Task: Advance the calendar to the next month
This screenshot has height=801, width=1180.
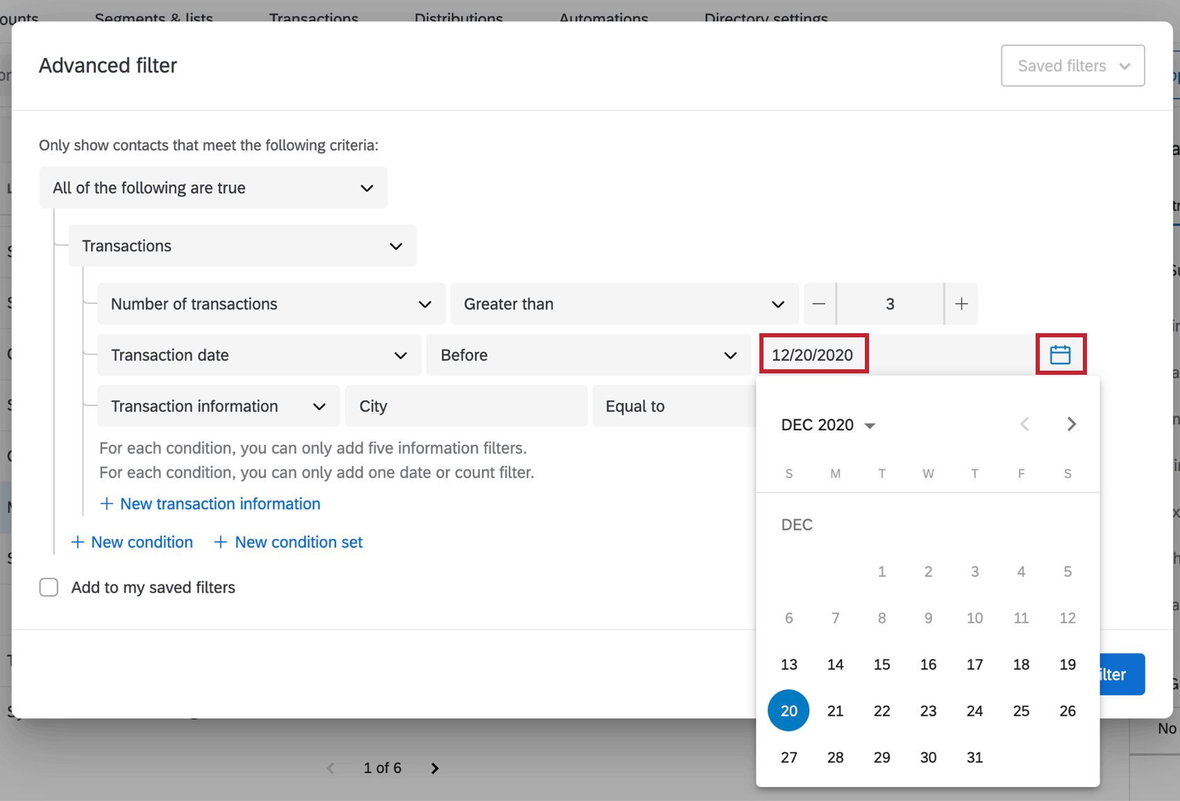Action: tap(1071, 424)
